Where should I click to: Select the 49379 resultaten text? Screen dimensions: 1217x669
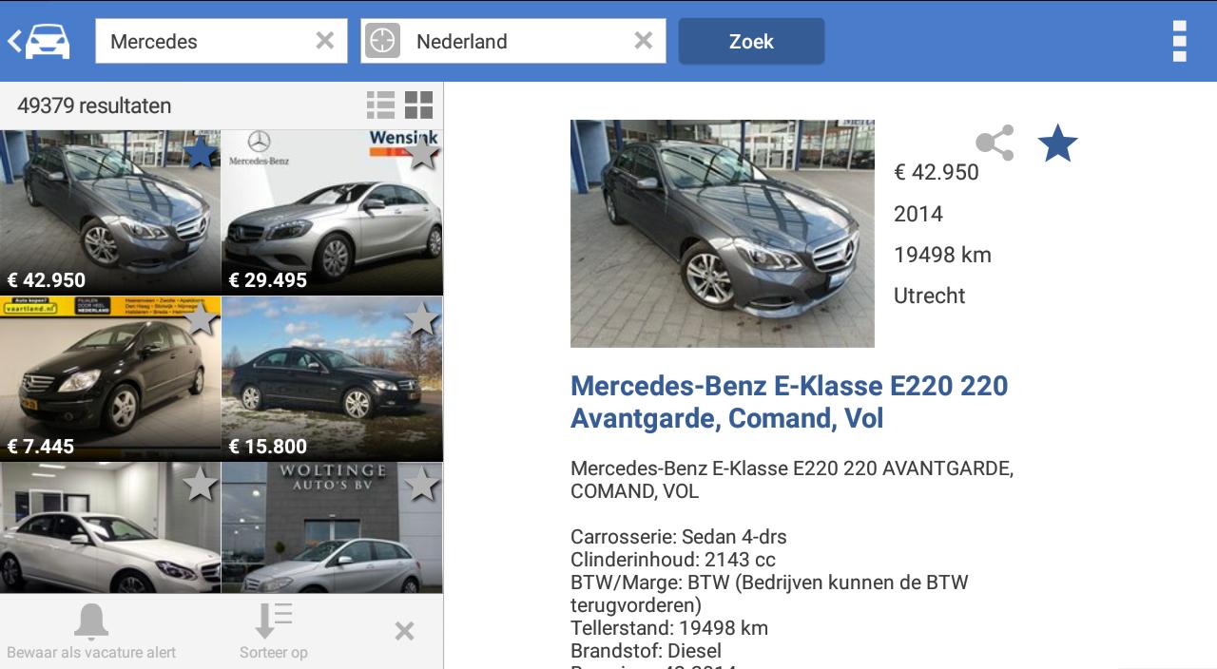click(x=94, y=105)
